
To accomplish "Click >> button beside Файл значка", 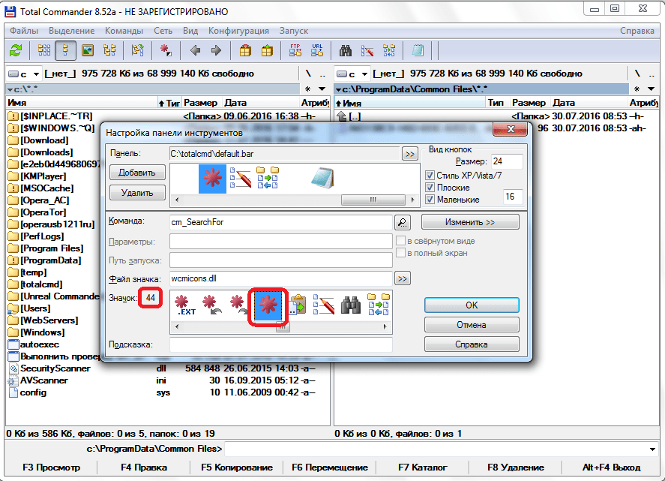I will click(x=403, y=279).
